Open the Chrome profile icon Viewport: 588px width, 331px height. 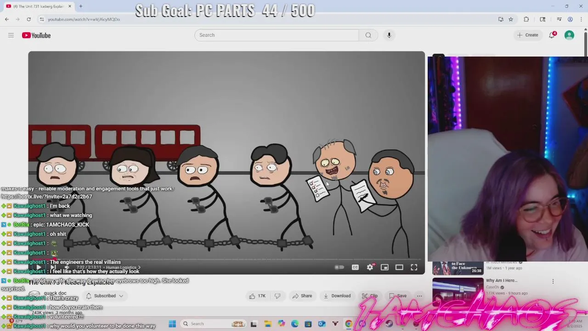pos(570,19)
